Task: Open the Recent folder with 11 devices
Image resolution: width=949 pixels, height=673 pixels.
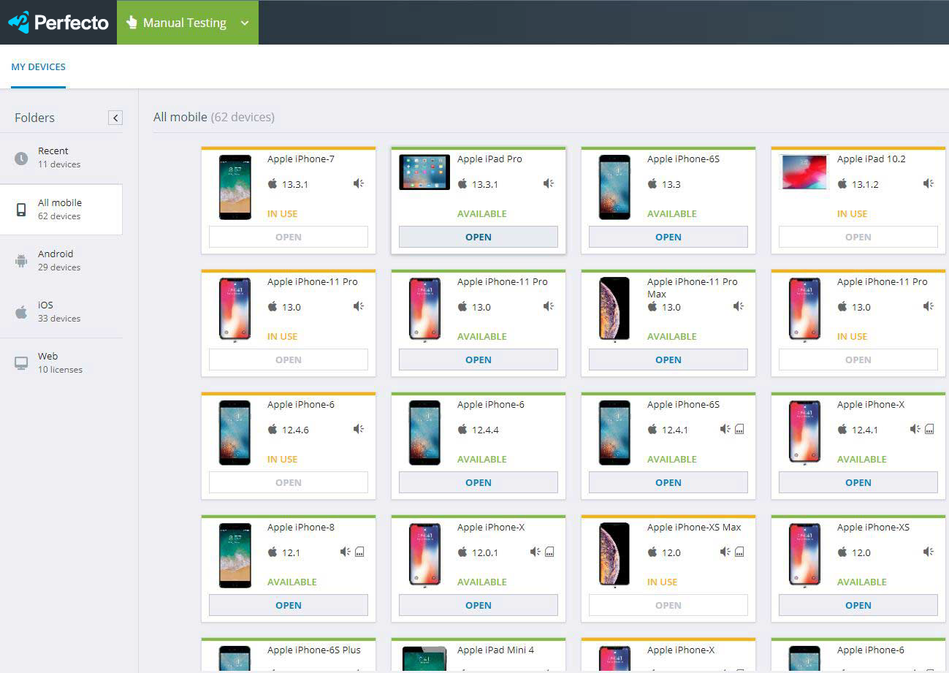Action: click(x=61, y=158)
